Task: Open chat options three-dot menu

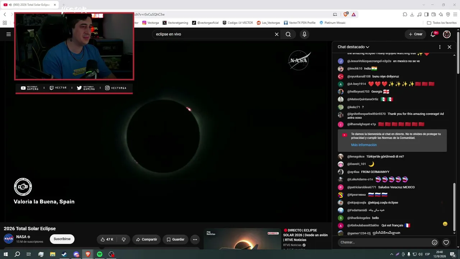Action: point(440,47)
